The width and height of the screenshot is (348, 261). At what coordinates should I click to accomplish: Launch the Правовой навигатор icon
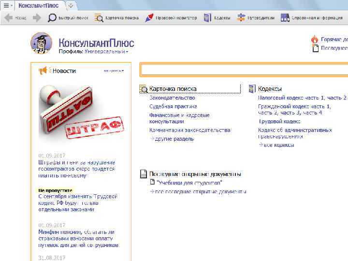pyautogui.click(x=149, y=18)
